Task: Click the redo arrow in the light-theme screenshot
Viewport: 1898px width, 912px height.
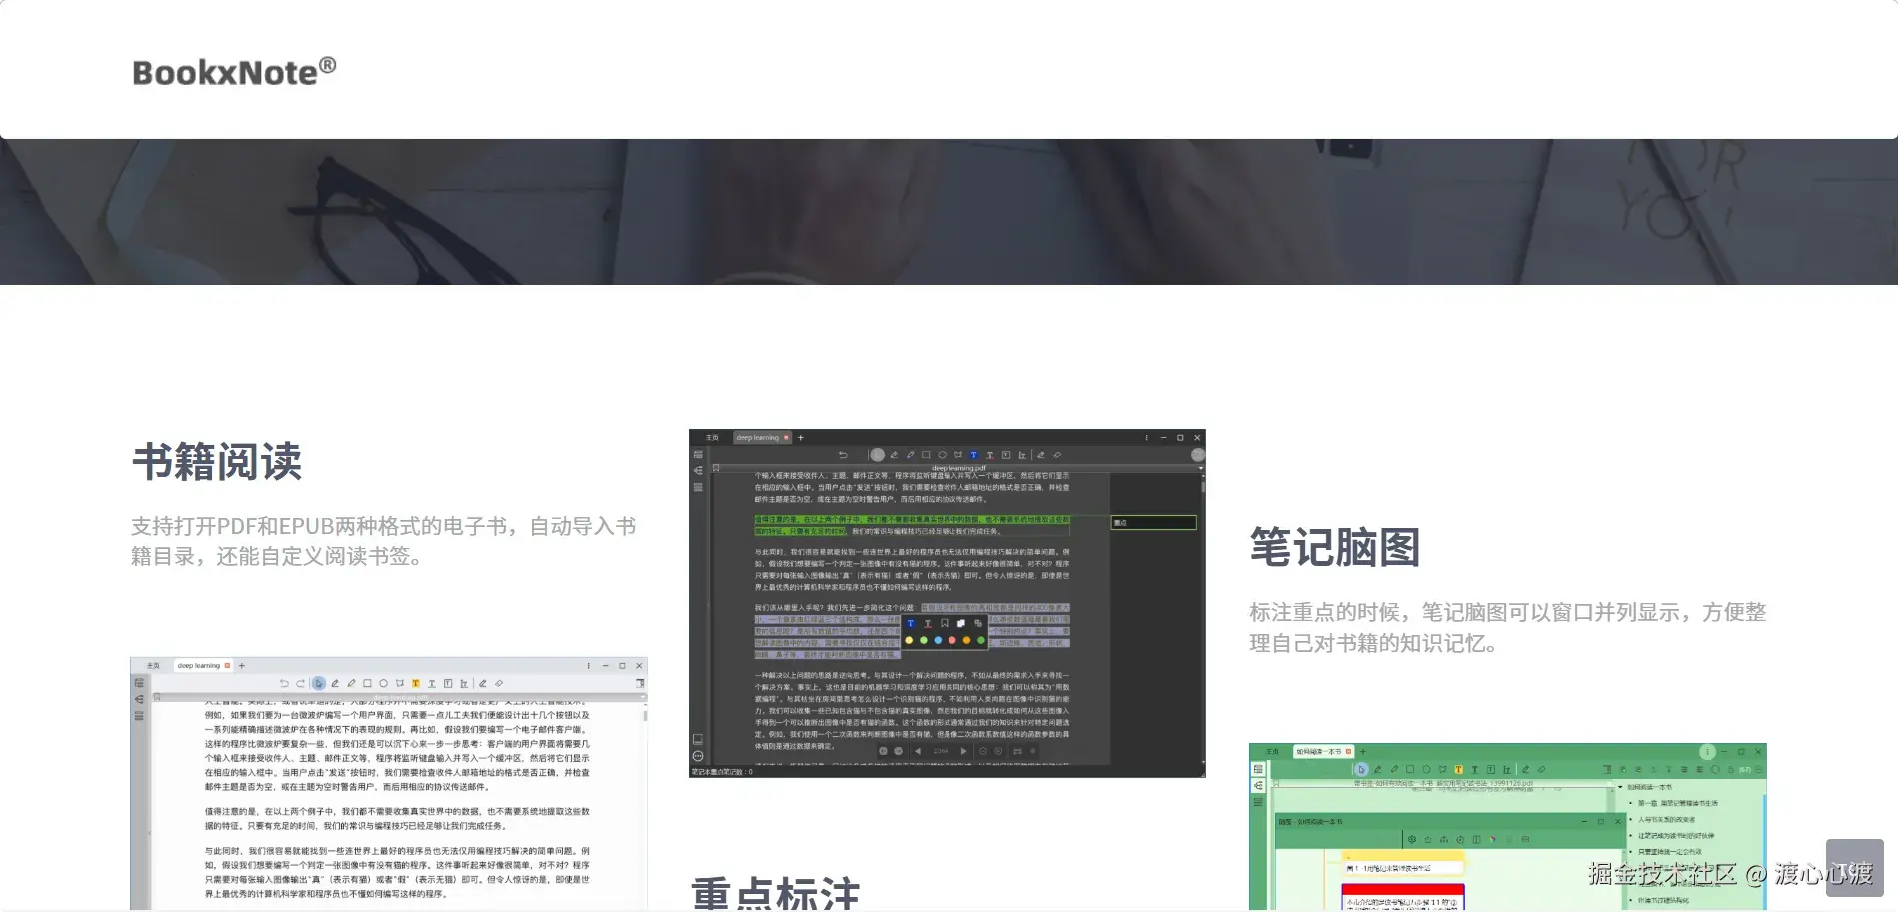Action: pyautogui.click(x=300, y=684)
